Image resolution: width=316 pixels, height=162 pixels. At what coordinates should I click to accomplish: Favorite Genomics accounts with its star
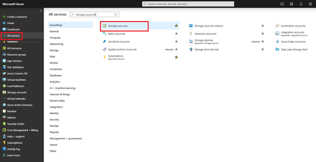(x=263, y=34)
